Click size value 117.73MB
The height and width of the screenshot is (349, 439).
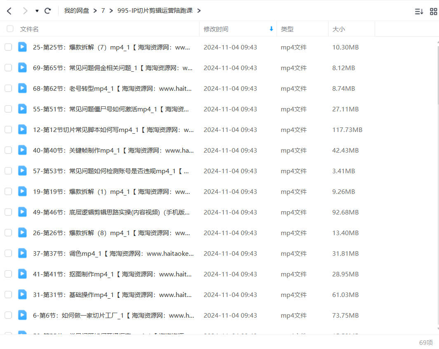347,130
